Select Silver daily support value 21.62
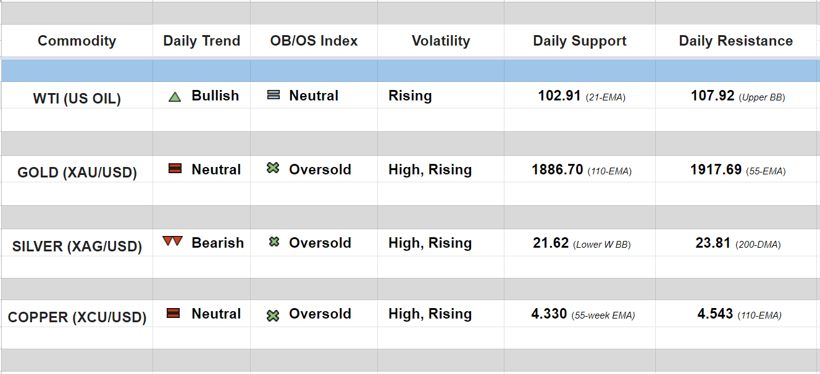 click(x=551, y=243)
